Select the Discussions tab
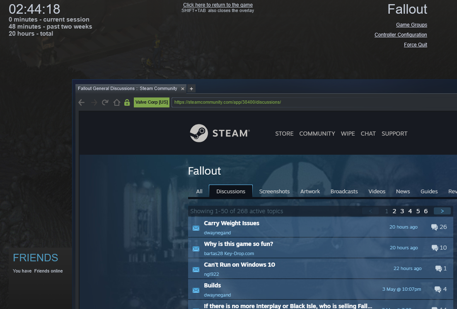Screen dimensions: 457x309 (x=231, y=191)
